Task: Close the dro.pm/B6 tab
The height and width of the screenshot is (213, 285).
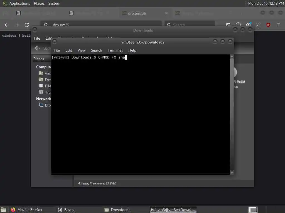Action: coord(166,13)
